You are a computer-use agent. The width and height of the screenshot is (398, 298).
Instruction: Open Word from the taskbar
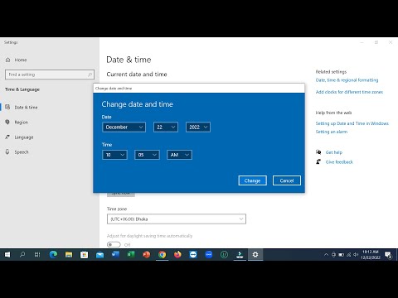pos(115,255)
